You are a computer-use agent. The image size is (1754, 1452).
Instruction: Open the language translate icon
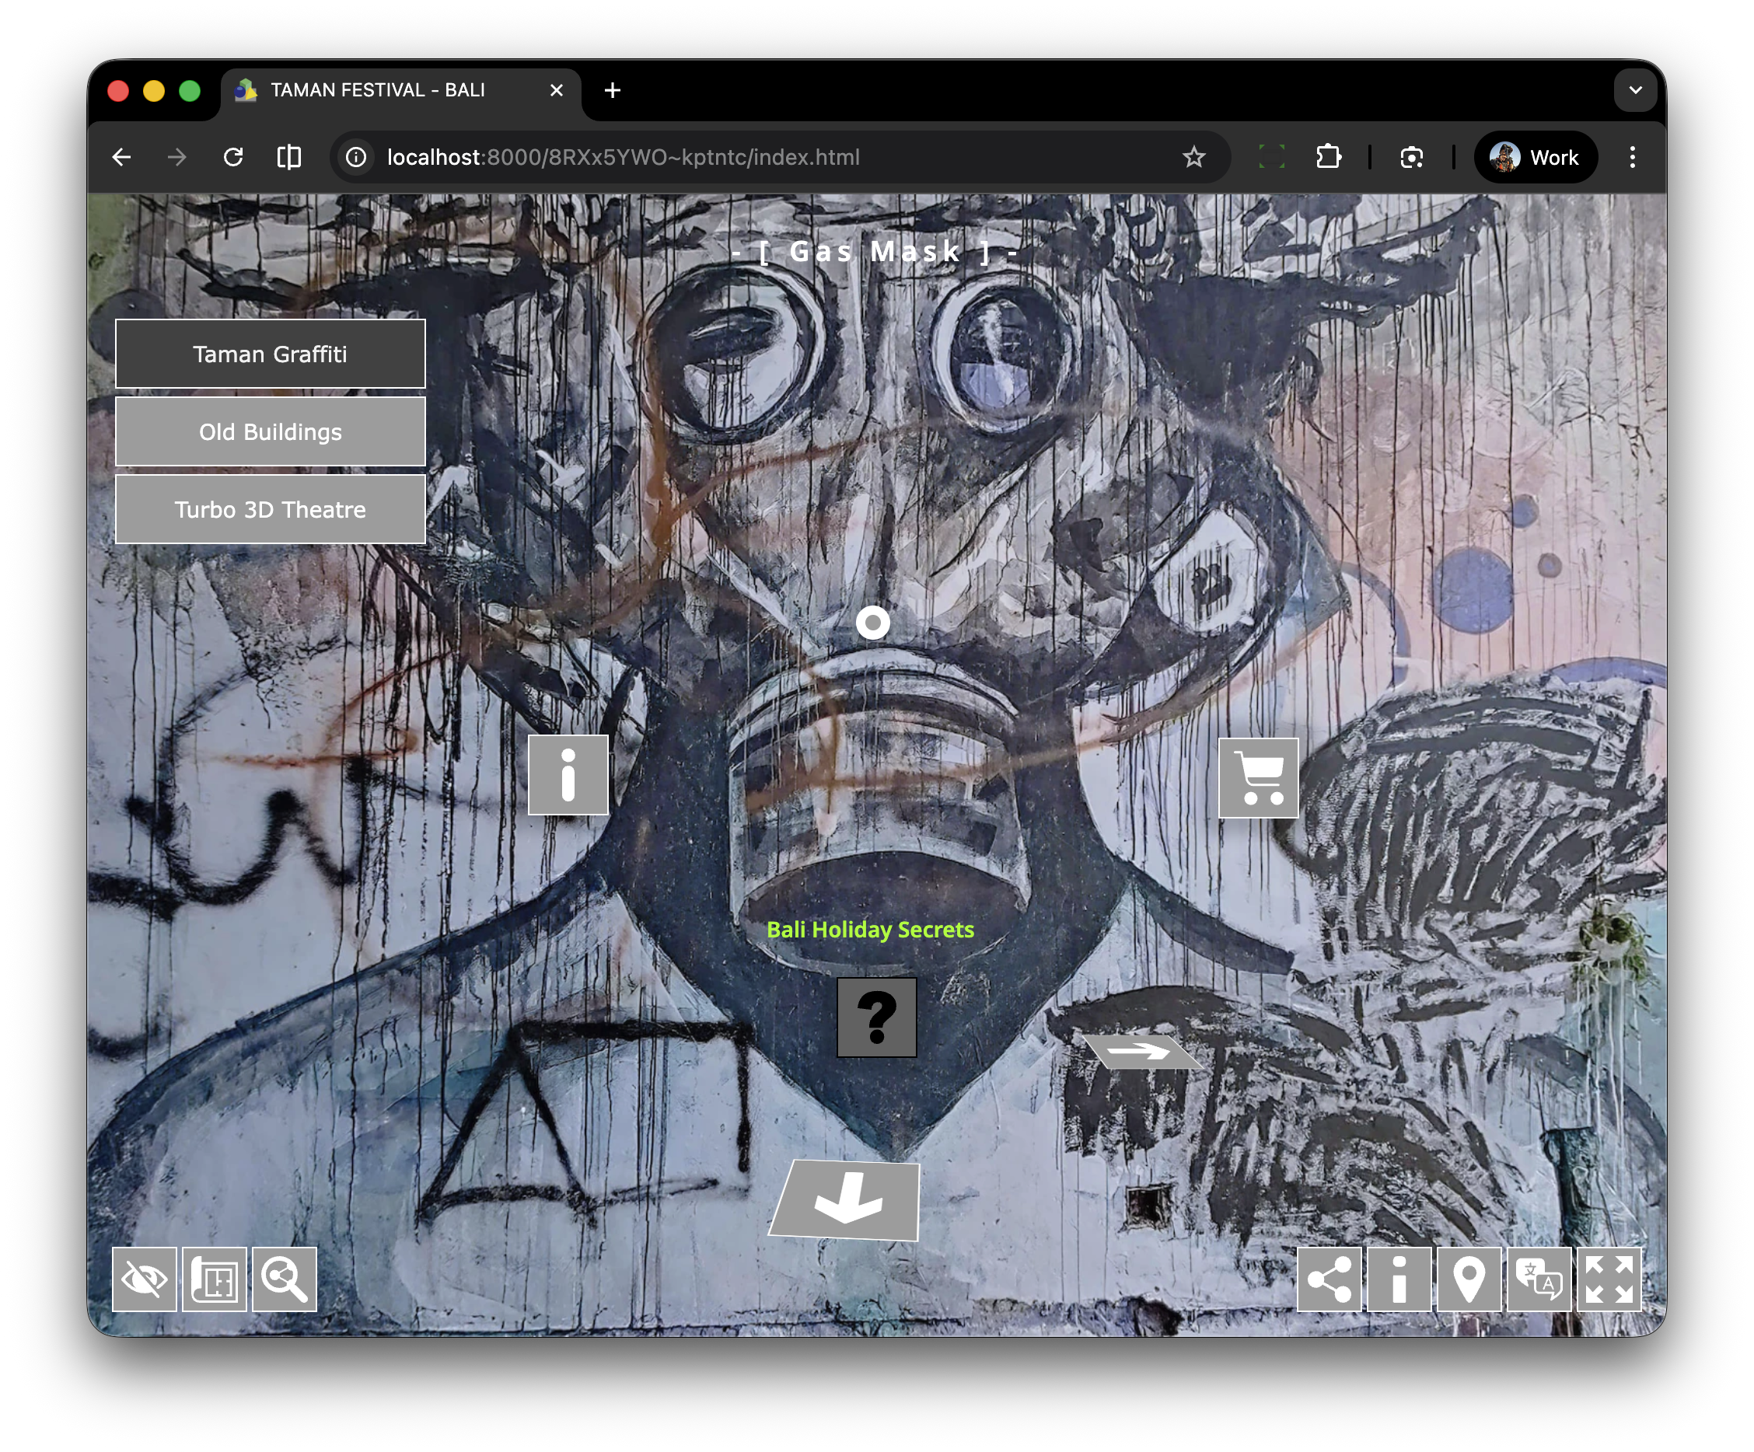click(1539, 1279)
